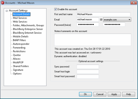Select the IMAP Filters item
Screen dimensions: 138x99
[19, 40]
